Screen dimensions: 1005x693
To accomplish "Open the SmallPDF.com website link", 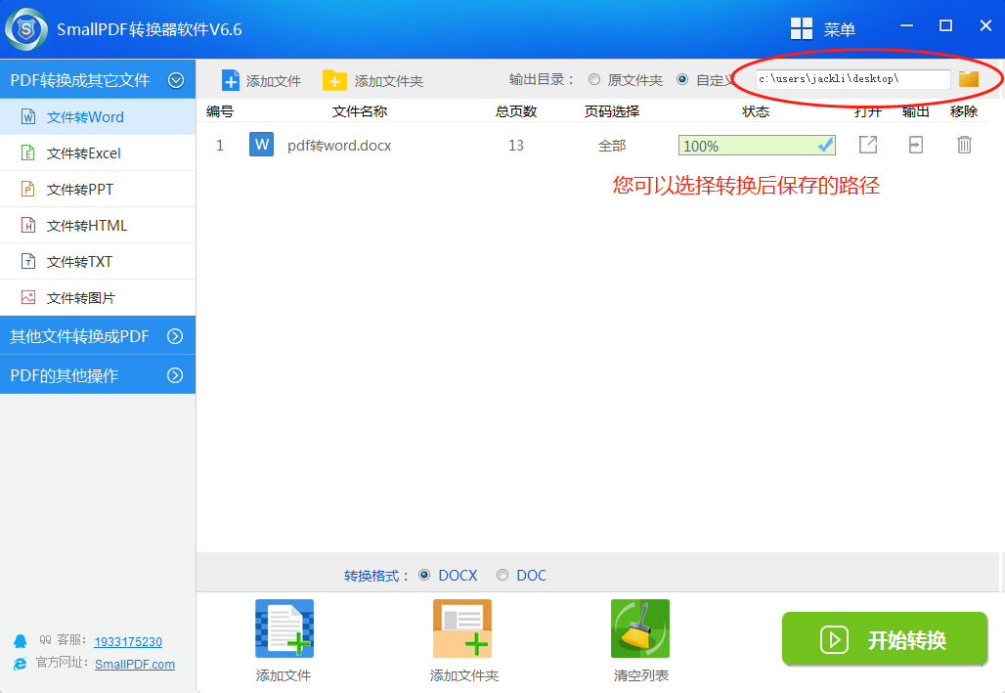I will [135, 664].
